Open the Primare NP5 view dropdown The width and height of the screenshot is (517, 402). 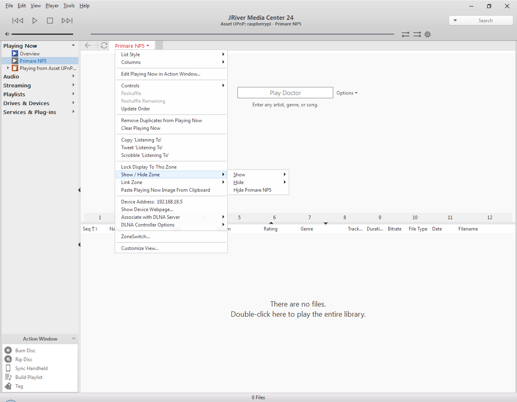click(132, 46)
